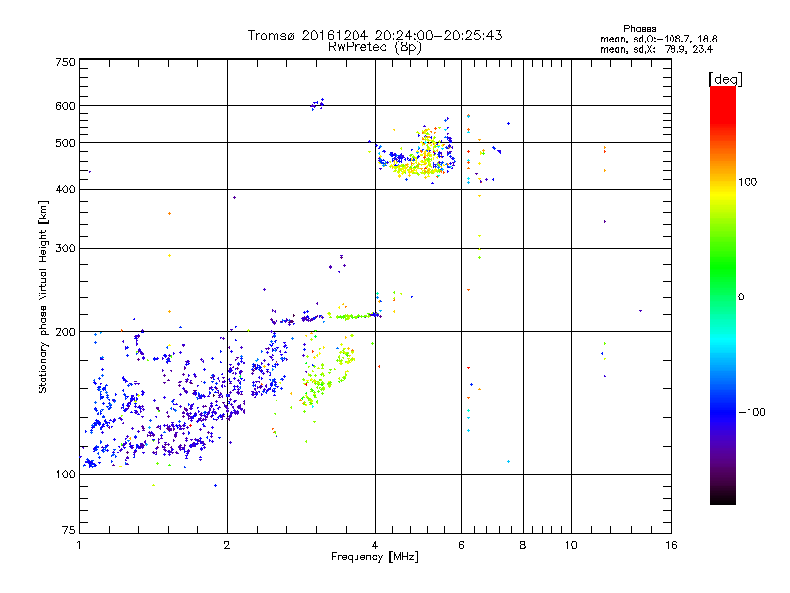The height and width of the screenshot is (593, 790).
Task: Click the blue echo cluster at 600 km
Action: [x=317, y=105]
